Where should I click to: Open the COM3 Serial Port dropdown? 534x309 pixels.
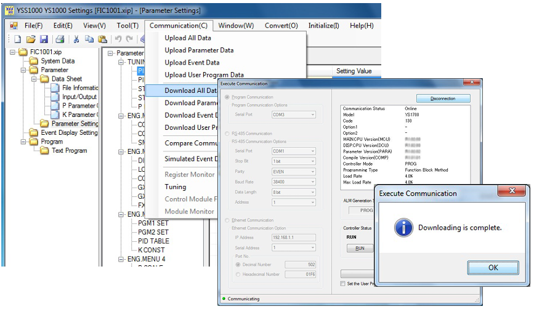tap(293, 114)
